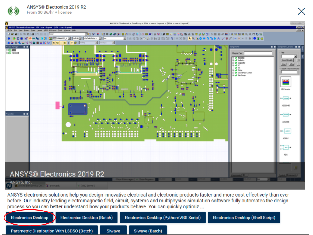Click the Electronics Desktop (Batch) button
Viewport: 313px width, 235px height.
pos(86,218)
